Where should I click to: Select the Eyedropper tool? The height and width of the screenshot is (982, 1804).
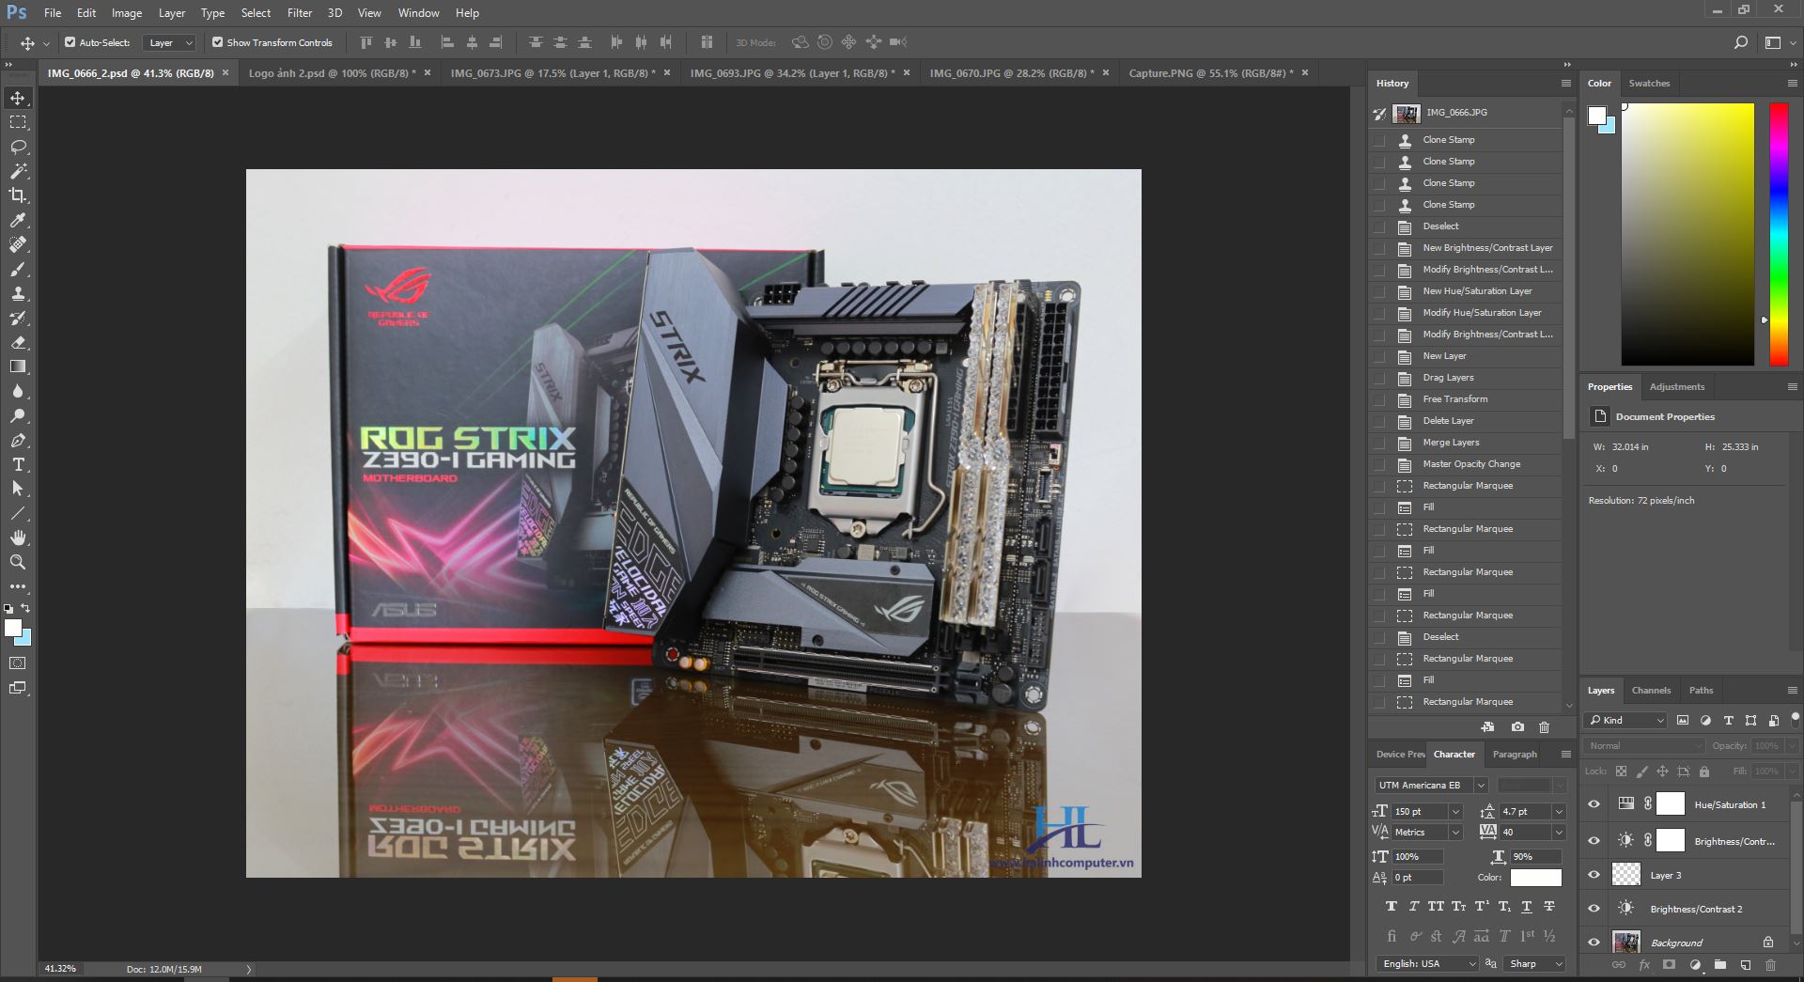coord(18,220)
